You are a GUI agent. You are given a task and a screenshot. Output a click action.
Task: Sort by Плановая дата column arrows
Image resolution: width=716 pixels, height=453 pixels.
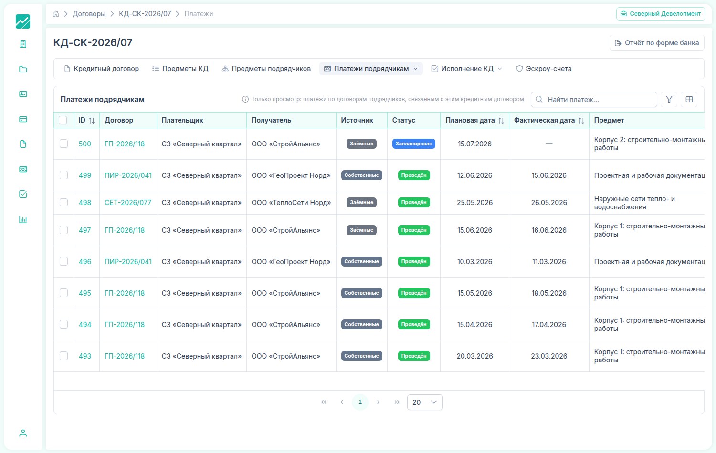(x=501, y=121)
